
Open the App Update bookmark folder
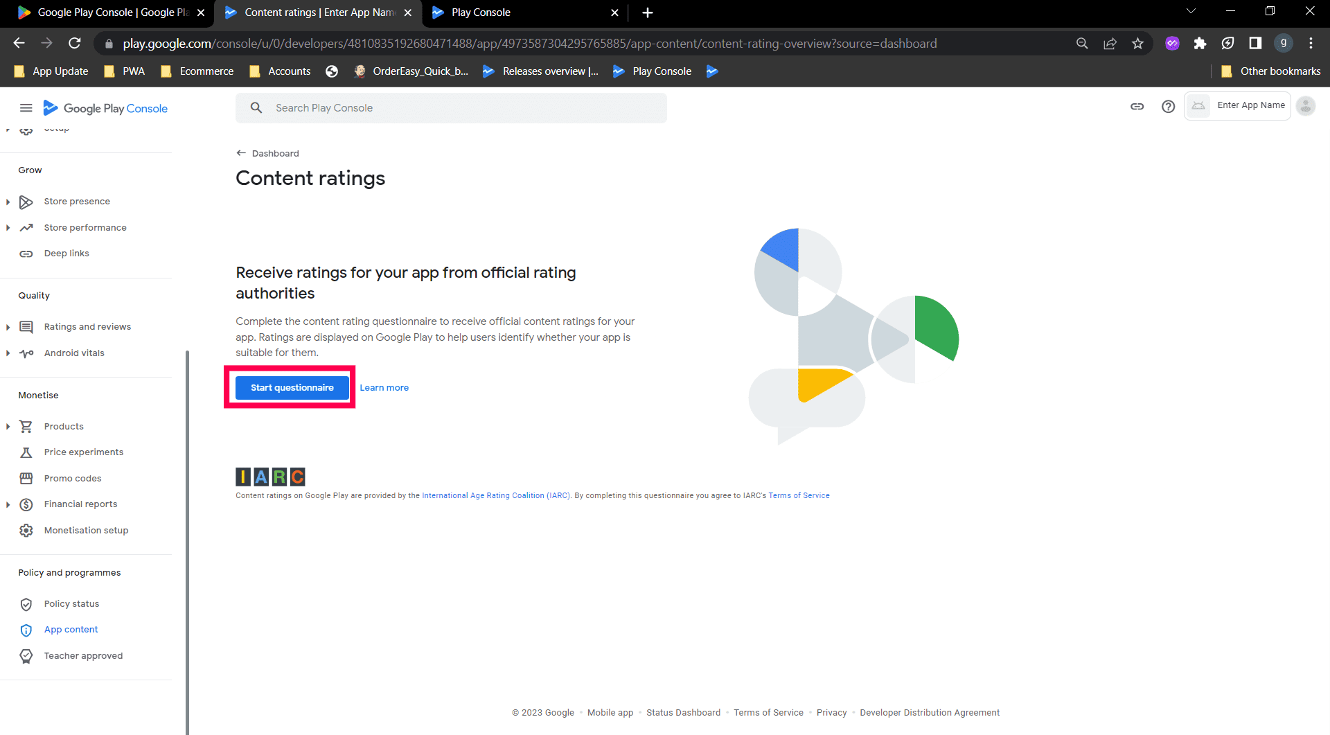[x=51, y=71]
